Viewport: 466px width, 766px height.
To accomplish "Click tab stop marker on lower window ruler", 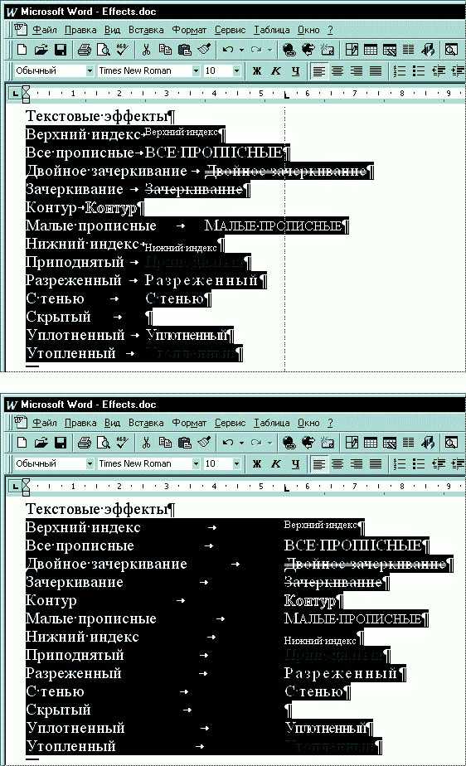I will [286, 487].
